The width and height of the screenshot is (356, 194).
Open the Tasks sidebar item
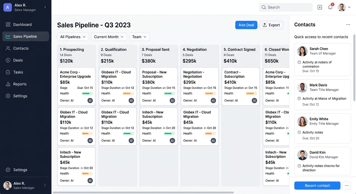26,72
